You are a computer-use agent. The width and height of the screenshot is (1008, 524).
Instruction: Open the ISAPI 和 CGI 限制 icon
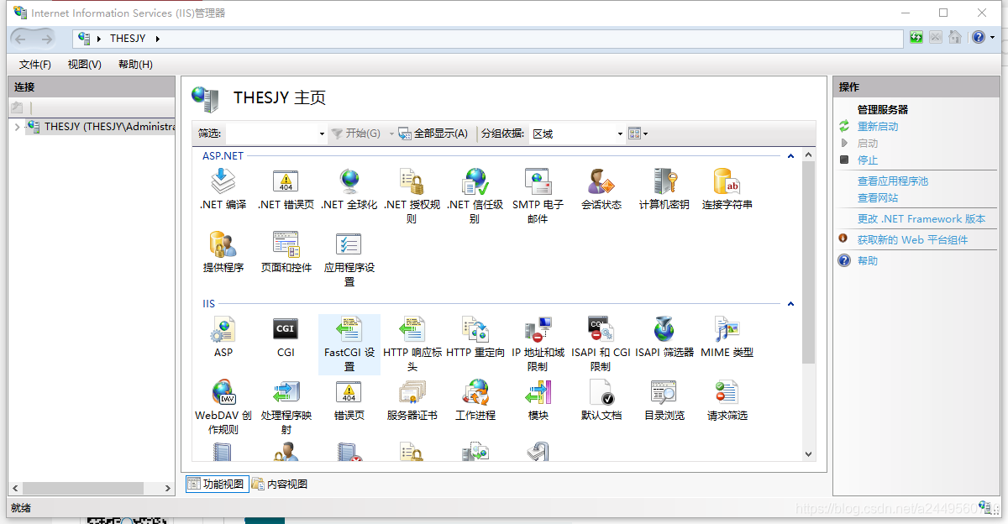(x=601, y=344)
